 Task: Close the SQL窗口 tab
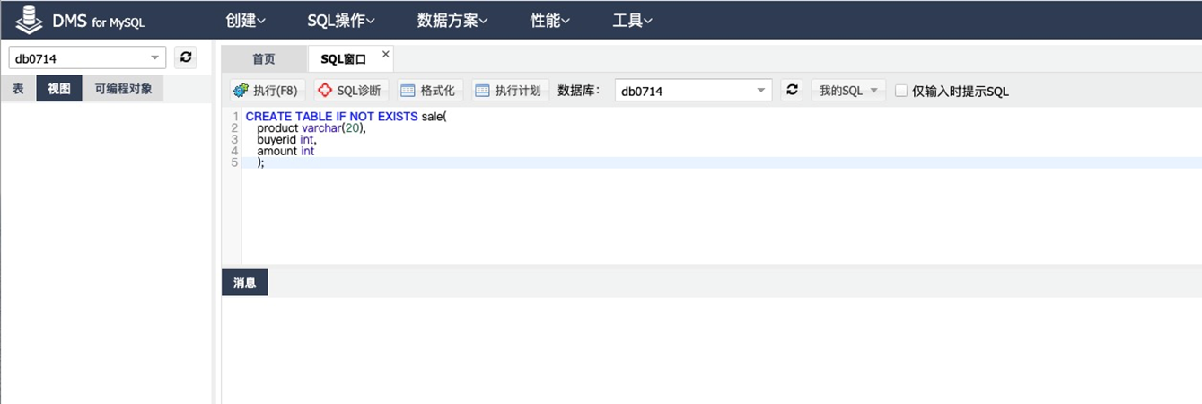click(386, 55)
